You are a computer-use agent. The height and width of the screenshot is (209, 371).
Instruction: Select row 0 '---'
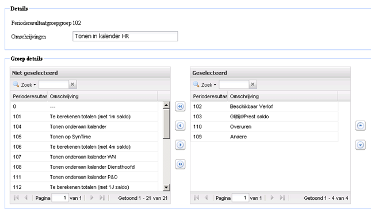tap(84, 106)
